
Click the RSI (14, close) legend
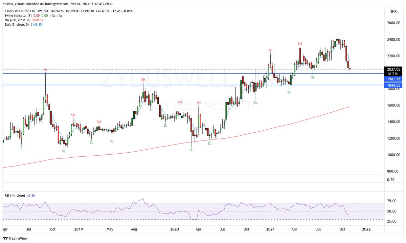point(15,195)
